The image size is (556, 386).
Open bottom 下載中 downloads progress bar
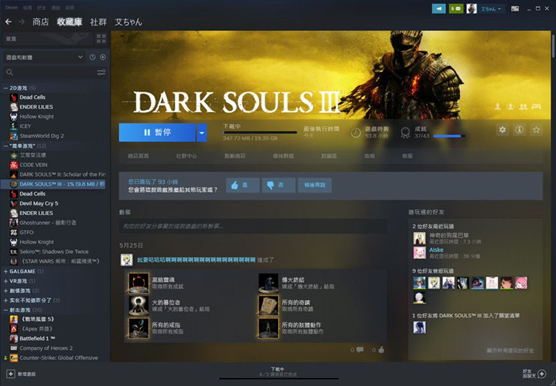278,379
